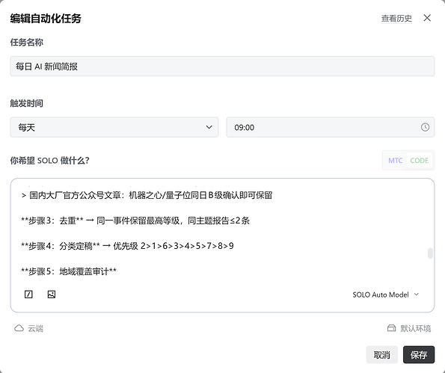Click the 触发时间 label
Viewport: 445px width, 373px height.
click(27, 103)
